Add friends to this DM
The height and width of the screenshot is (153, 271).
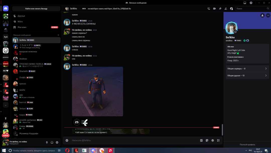[x=226, y=9]
